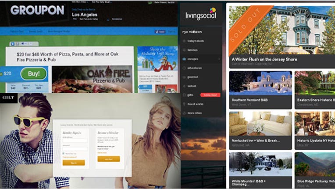Click the Gilt logo
Screen dimensions: 335x189
(8, 98)
